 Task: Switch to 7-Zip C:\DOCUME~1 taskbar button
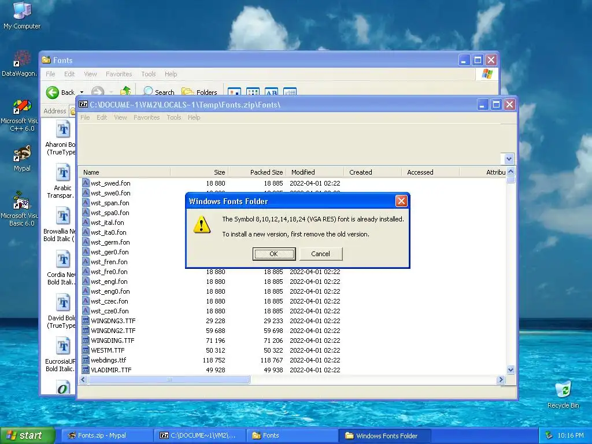(199, 435)
